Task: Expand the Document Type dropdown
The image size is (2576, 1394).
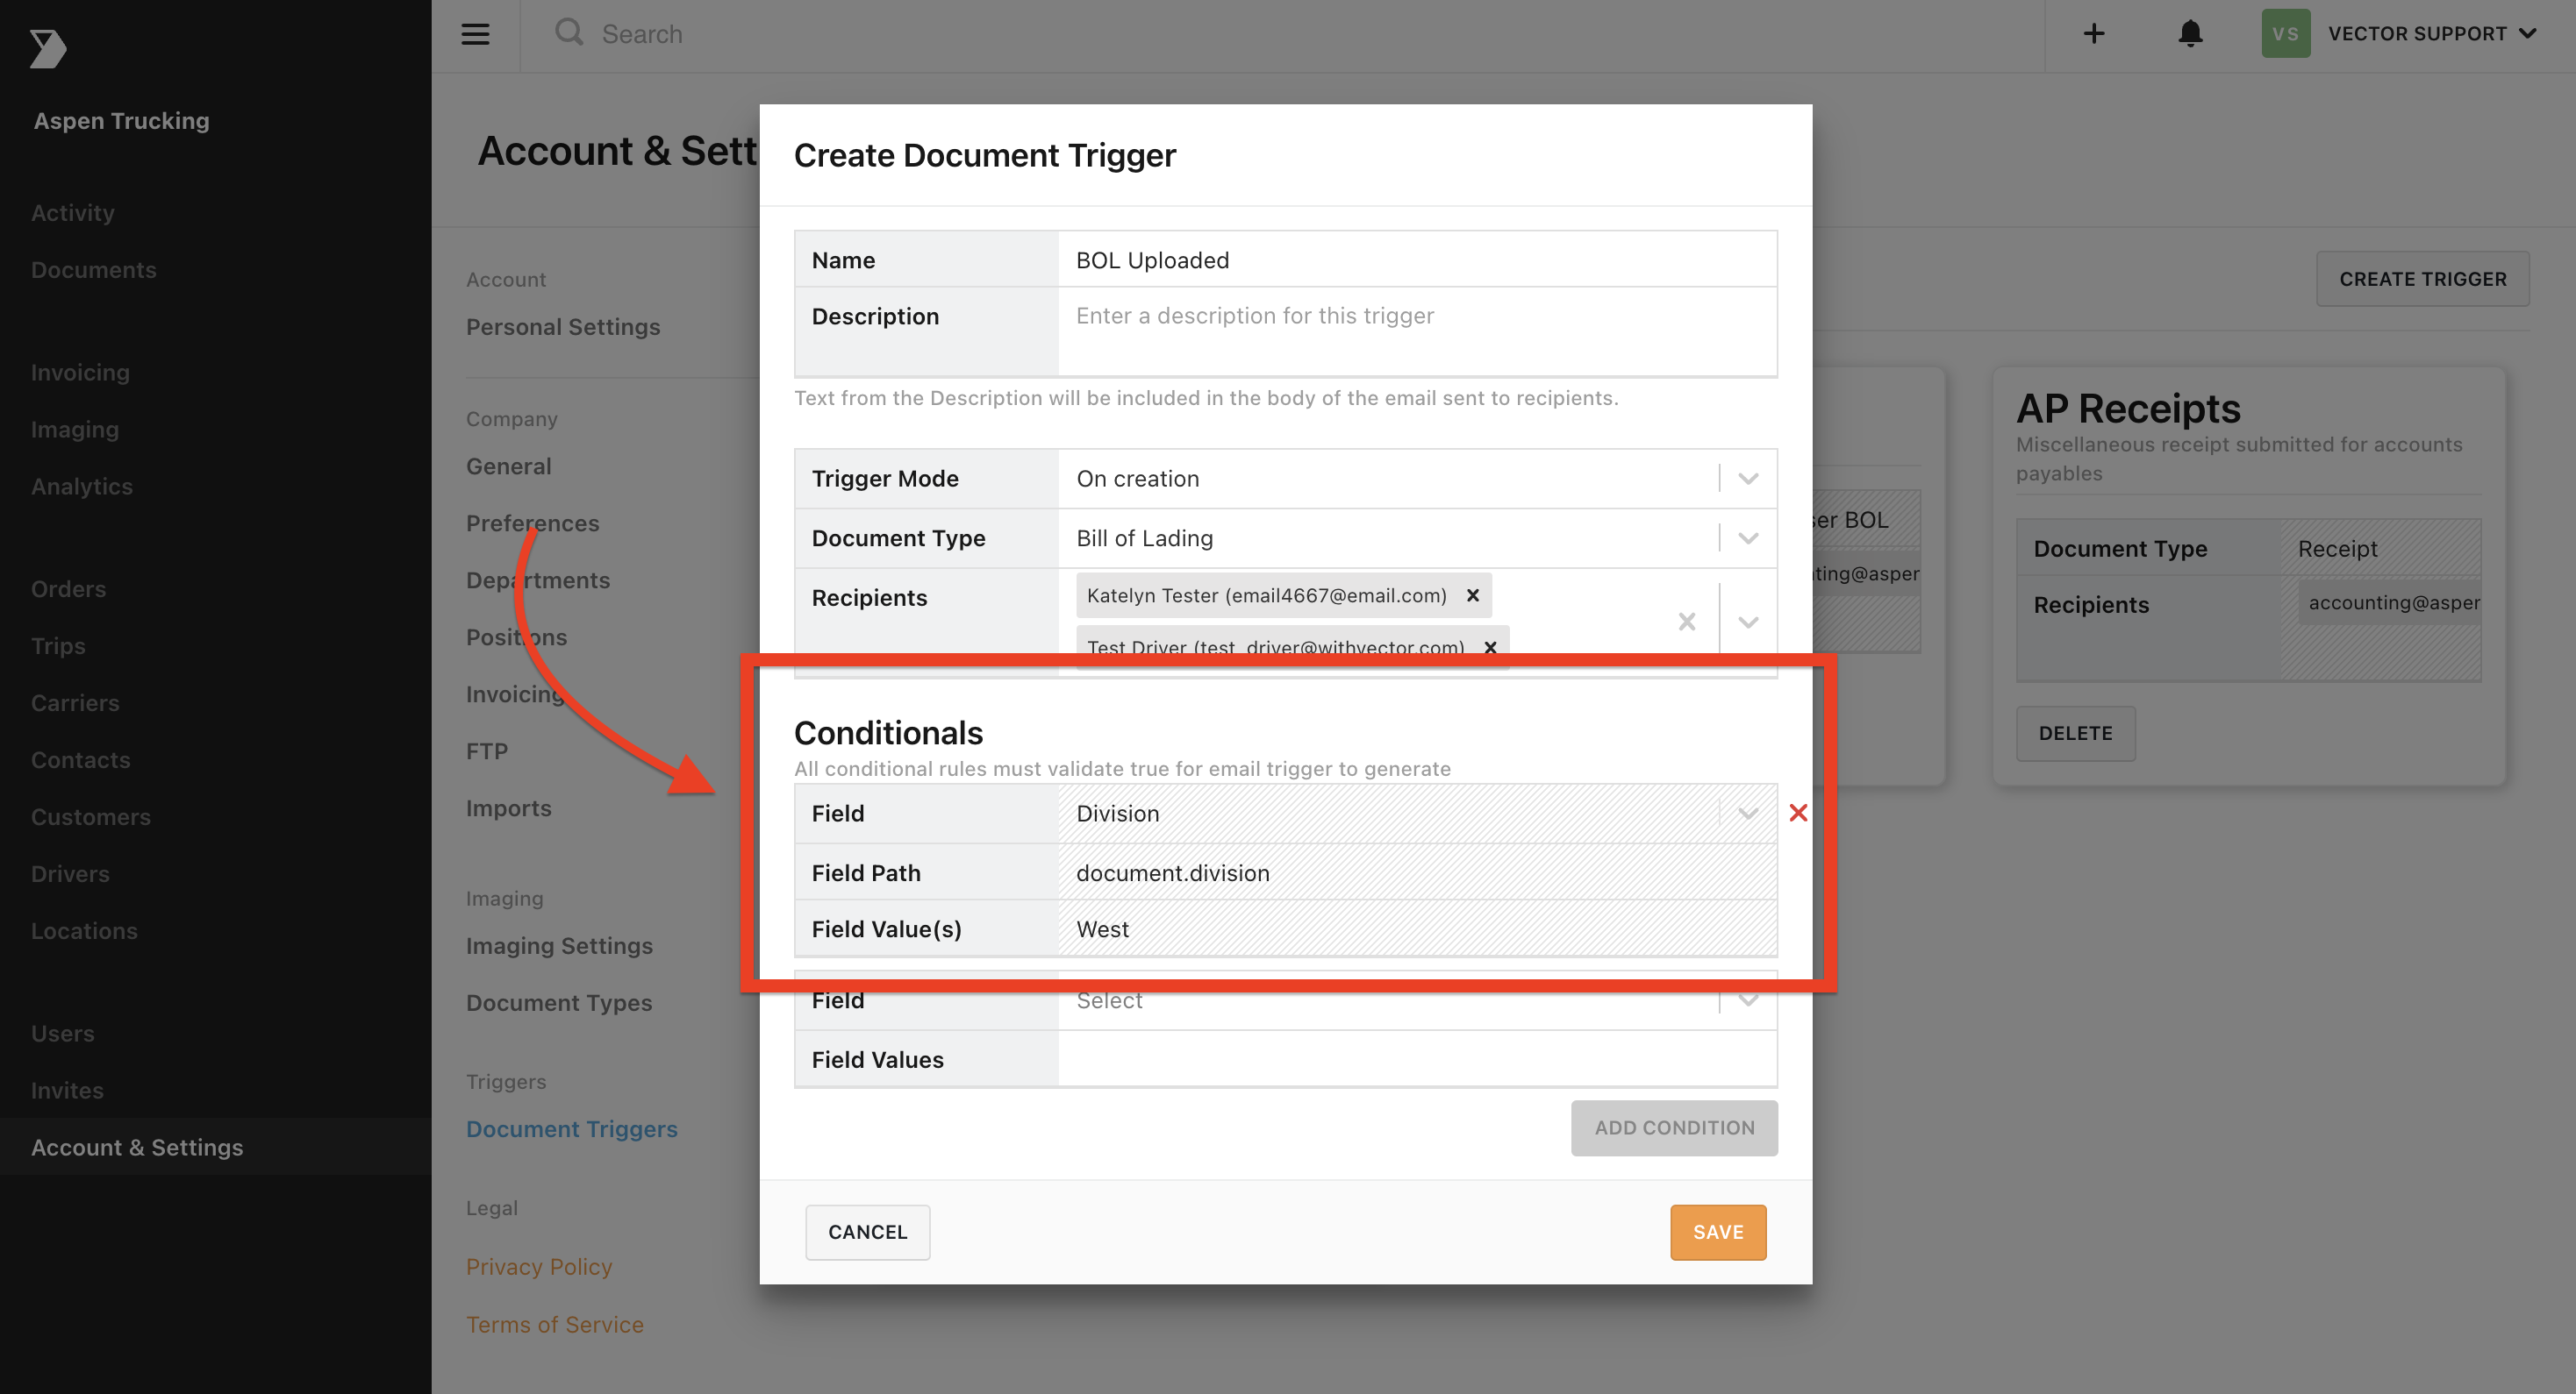Action: pyautogui.click(x=1748, y=538)
